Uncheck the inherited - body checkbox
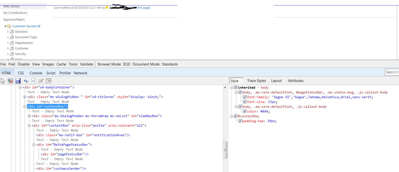The width and height of the screenshot is (399, 172). pos(236,87)
